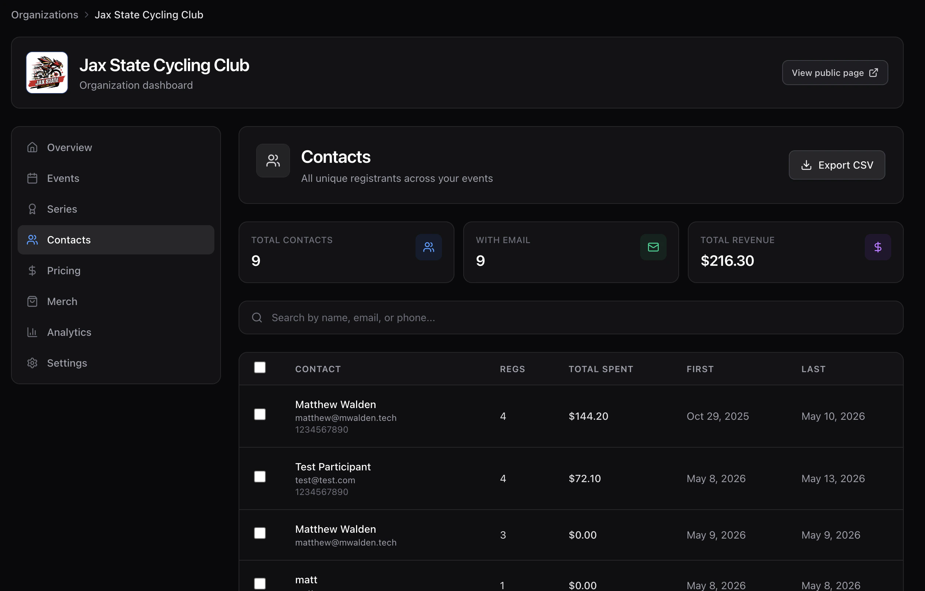Screen dimensions: 925x591
Task: Click the Series award ribbon icon
Action: (x=32, y=209)
